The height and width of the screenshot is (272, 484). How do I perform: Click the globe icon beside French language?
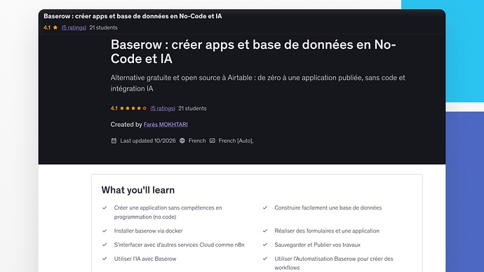coord(182,141)
